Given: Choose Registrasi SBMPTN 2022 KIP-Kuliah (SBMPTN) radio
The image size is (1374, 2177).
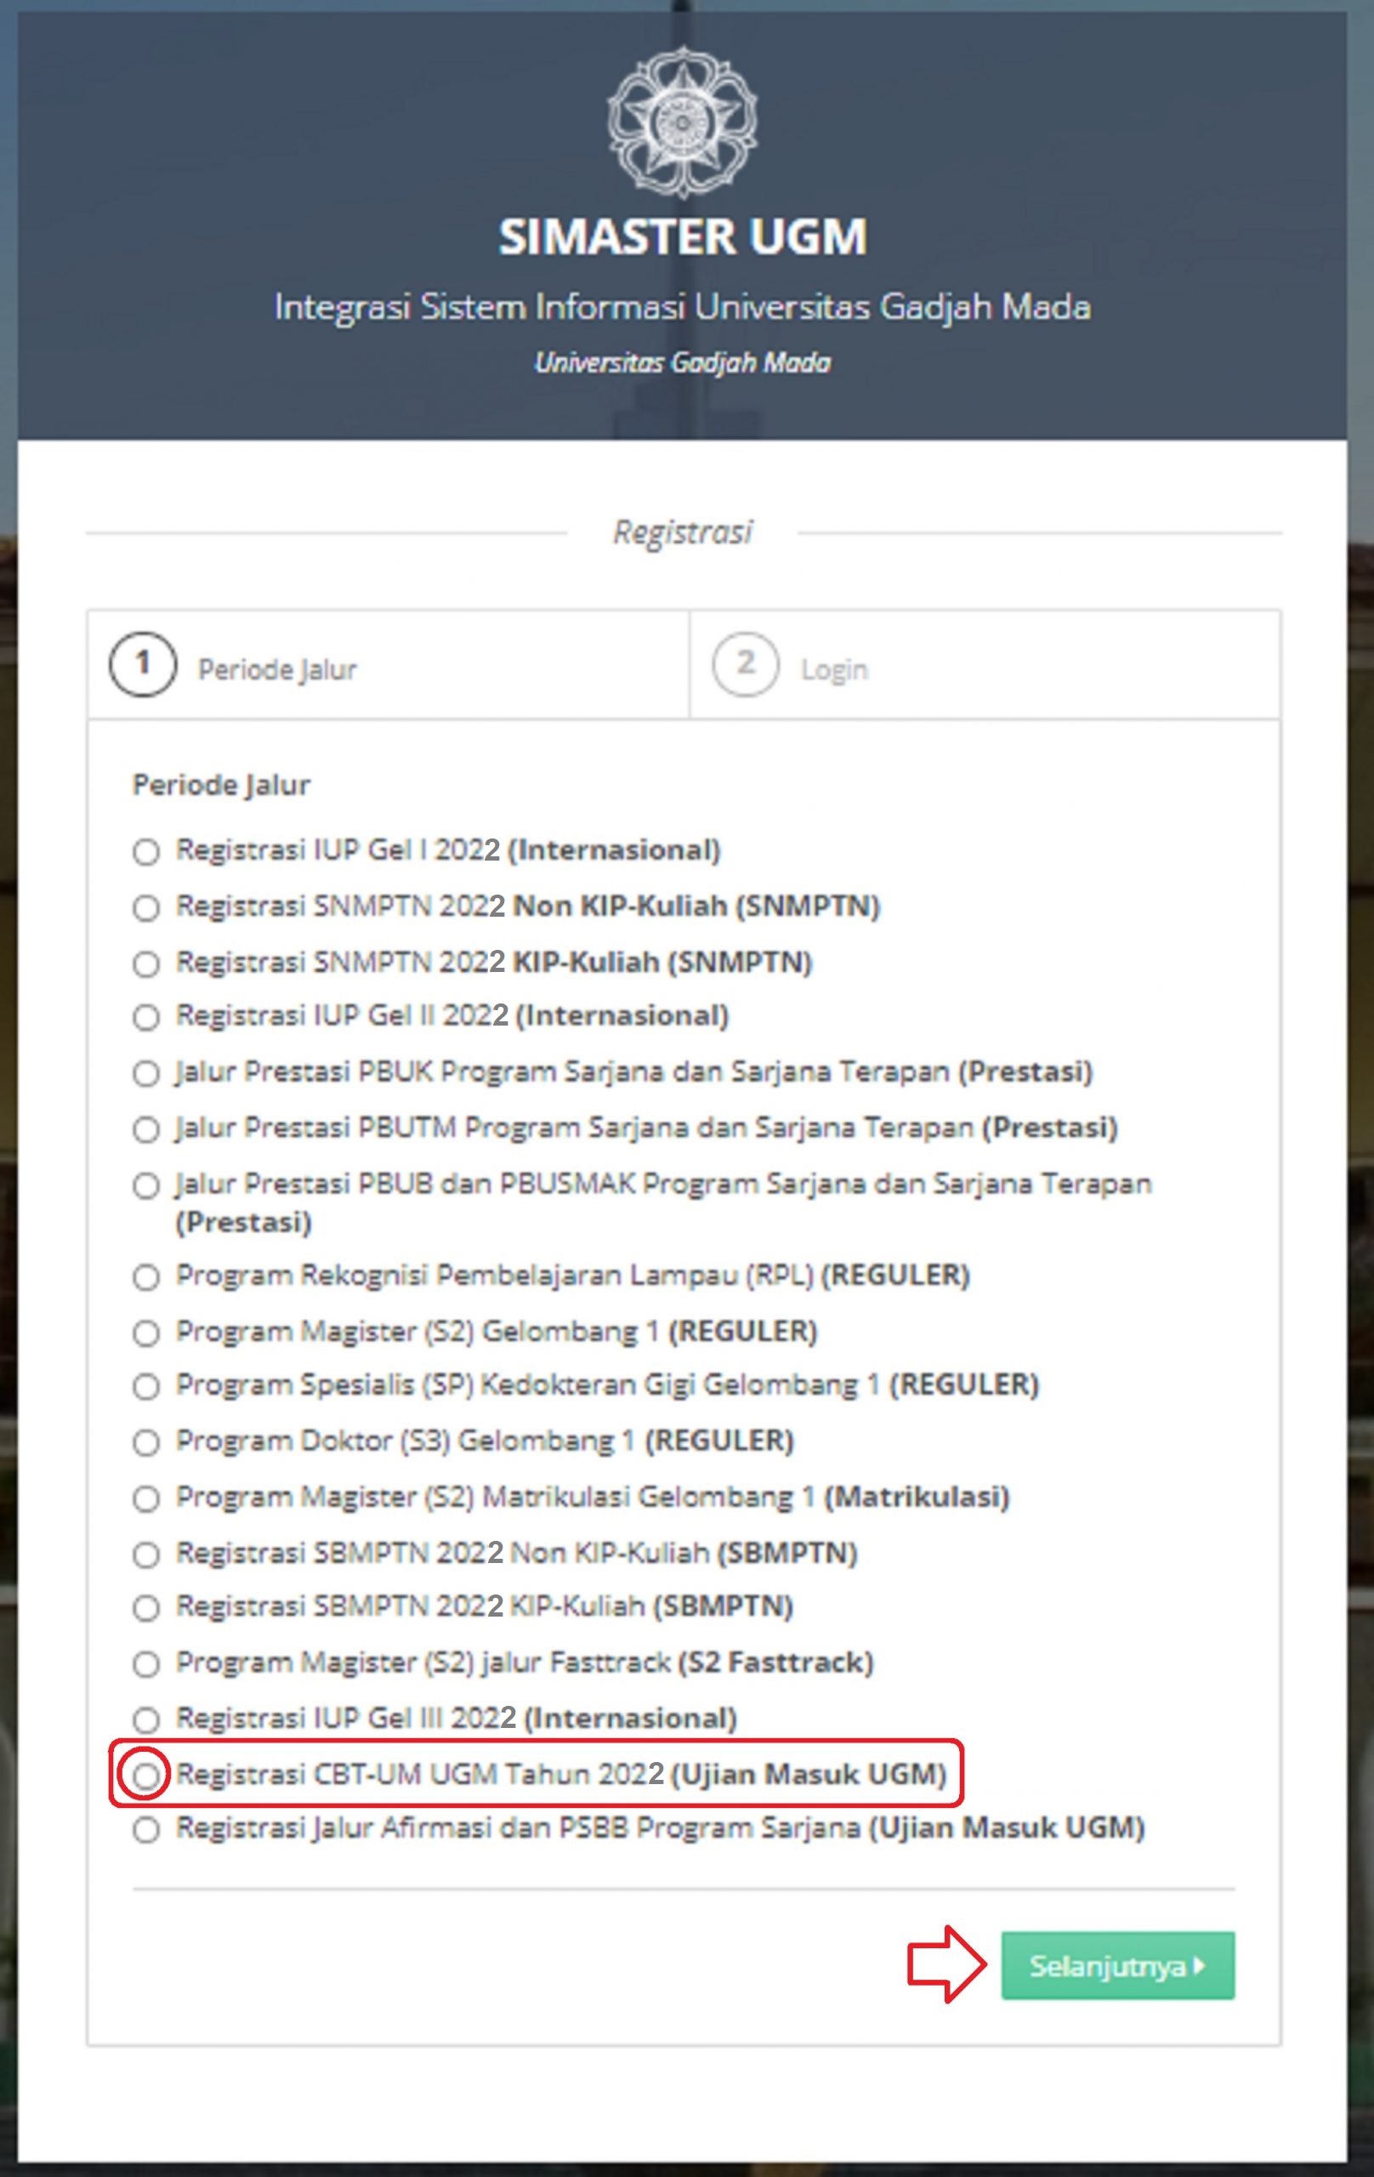Looking at the screenshot, I should click(x=145, y=1608).
